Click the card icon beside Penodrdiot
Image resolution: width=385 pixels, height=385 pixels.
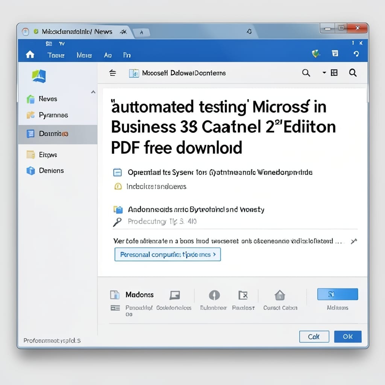[115, 308]
